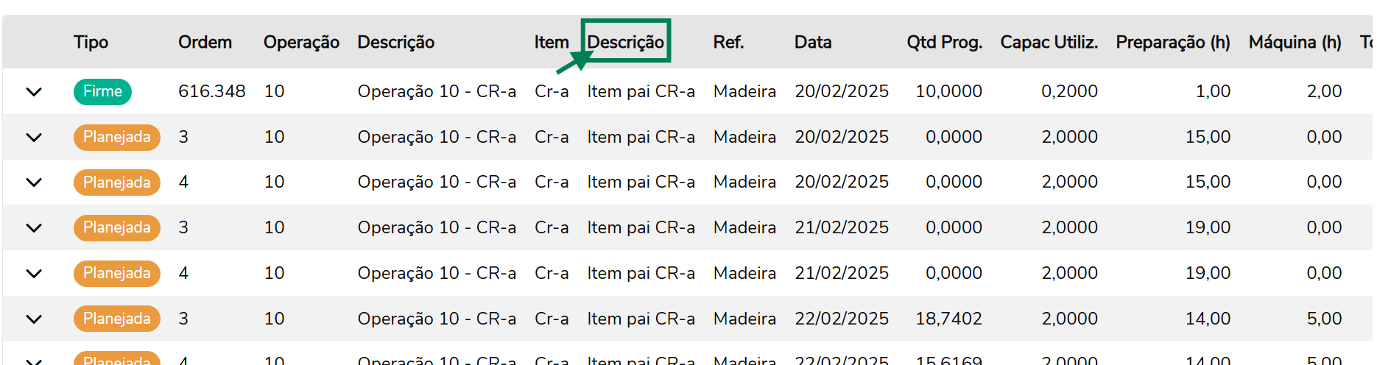
Task: Expand first Planejada row dated 20/02/2025
Action: tap(34, 138)
